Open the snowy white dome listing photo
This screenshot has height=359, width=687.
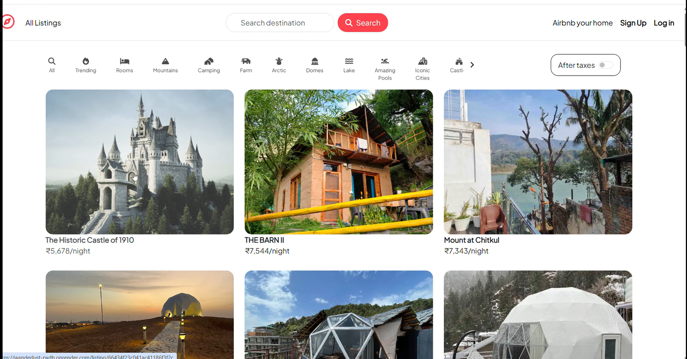point(538,314)
